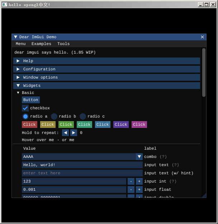Click the demo window vertical scrollbar
The image size is (218, 224).
pyautogui.click(x=204, y=73)
